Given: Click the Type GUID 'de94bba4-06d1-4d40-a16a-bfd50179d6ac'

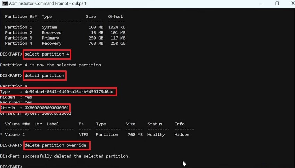Looking at the screenshot, I should (69, 92).
